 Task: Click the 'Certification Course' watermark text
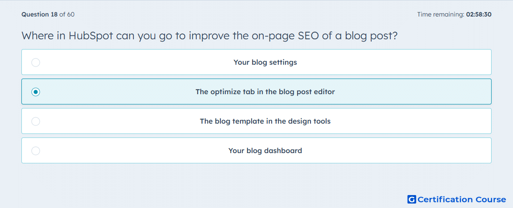tap(462, 200)
